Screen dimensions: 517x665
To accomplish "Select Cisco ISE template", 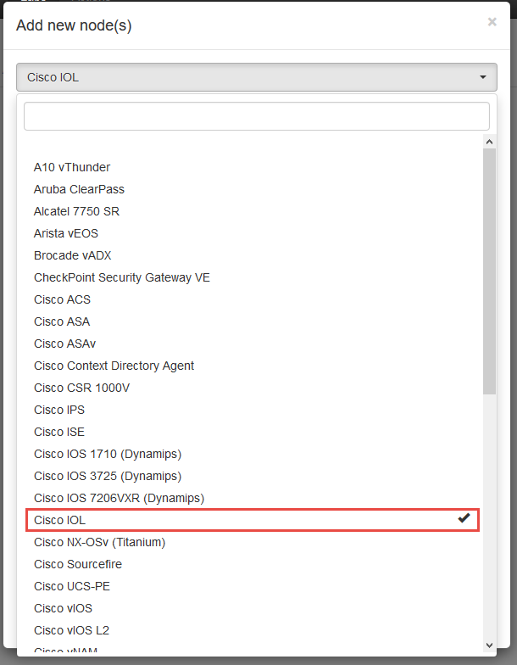I will (253, 432).
